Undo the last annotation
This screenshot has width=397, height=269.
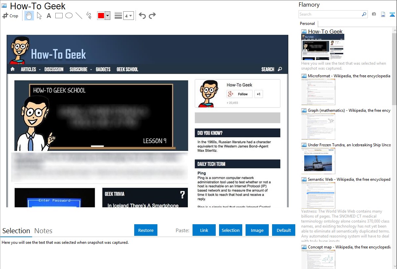tap(142, 16)
